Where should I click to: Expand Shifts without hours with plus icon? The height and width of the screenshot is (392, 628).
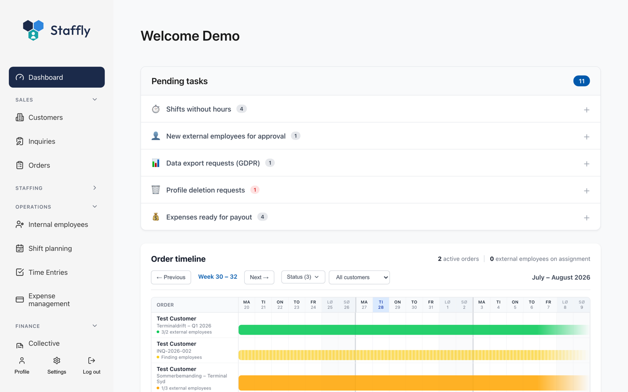point(586,110)
